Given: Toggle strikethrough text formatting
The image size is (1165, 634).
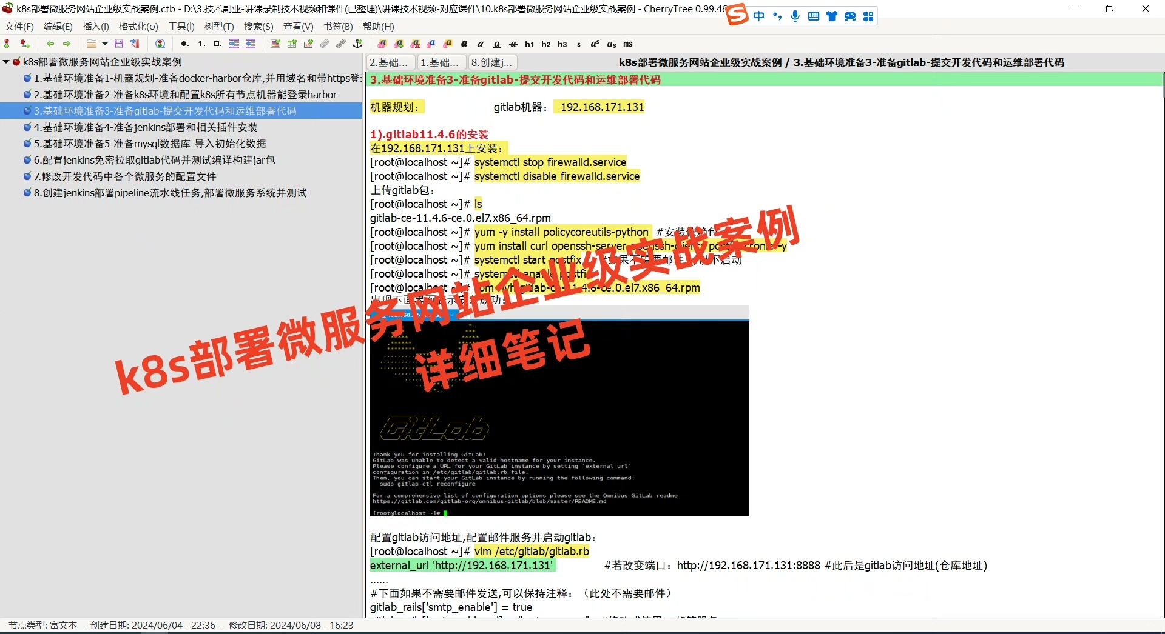Looking at the screenshot, I should (513, 44).
